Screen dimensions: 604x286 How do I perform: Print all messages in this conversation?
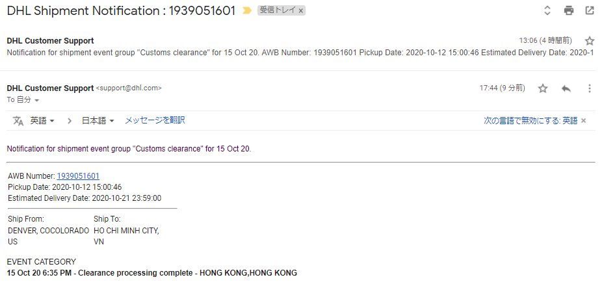coord(569,10)
